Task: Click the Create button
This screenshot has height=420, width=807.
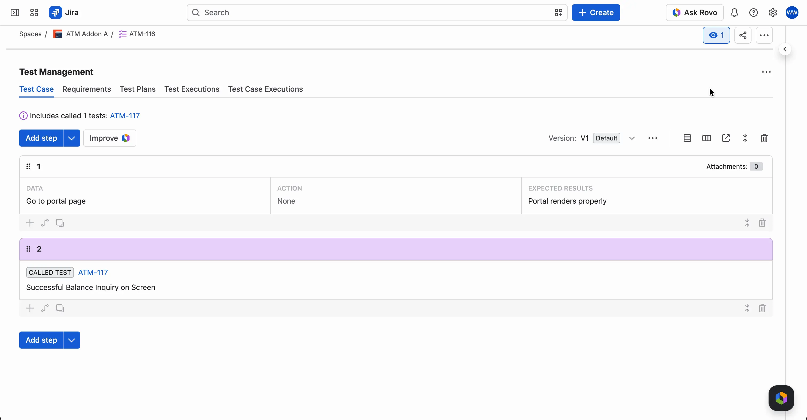Action: 596,13
